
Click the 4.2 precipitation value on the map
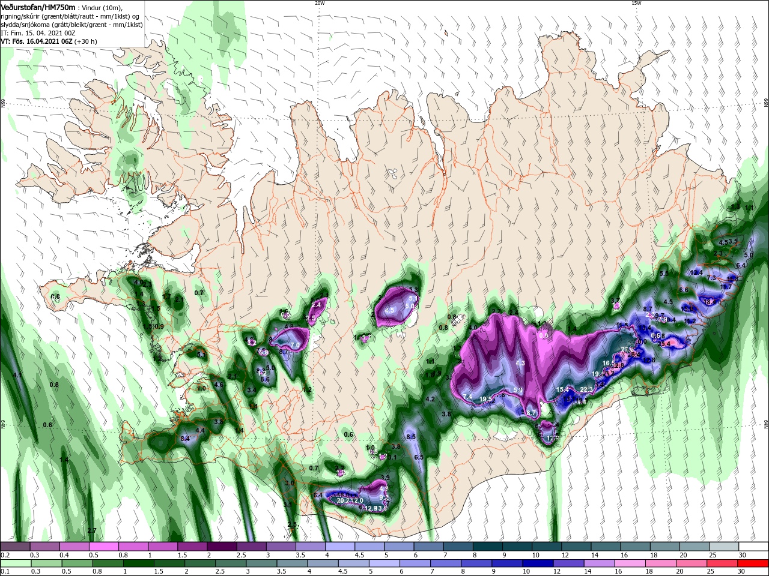coord(430,399)
